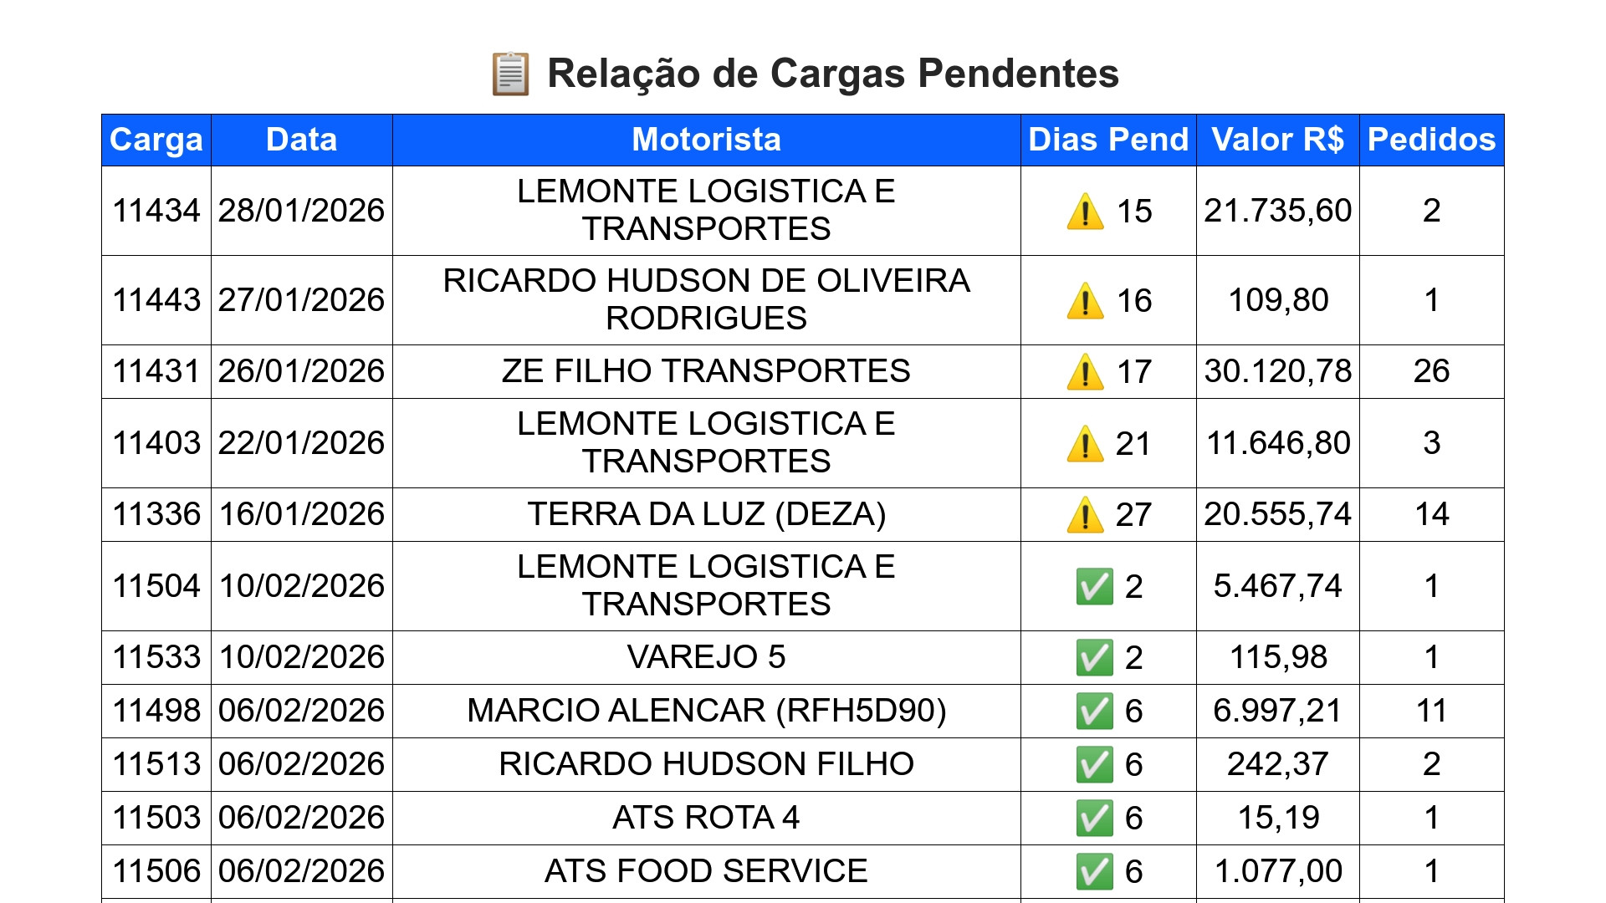
Task: Click green check for ATS FOOD SERVICE
Action: pos(1094,871)
